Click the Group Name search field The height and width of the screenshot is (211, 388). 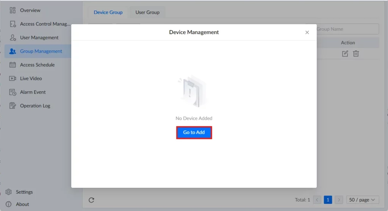coord(347,29)
